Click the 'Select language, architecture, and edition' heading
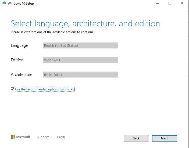This screenshot has height=148, width=189. [x=85, y=24]
